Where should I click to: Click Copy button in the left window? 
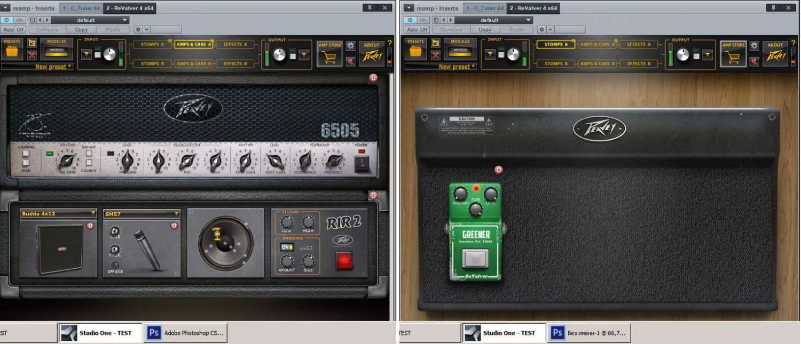81,30
